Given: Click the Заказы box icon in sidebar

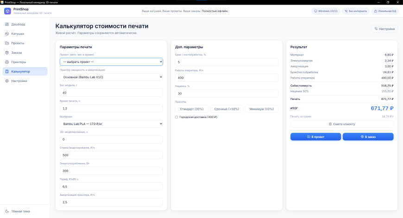Looking at the screenshot, I should click(x=7, y=53).
